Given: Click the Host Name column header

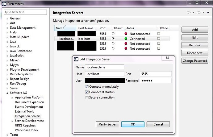Looking at the screenshot, I should [87, 28].
